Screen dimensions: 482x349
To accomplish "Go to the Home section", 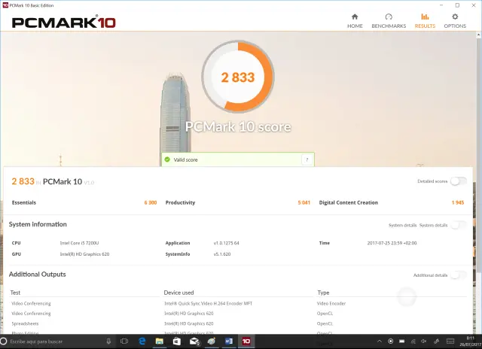I will 355,20.
